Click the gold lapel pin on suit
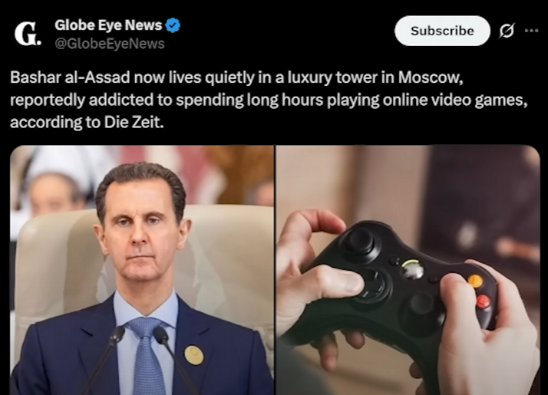Viewport: 548px width, 395px height. point(194,355)
